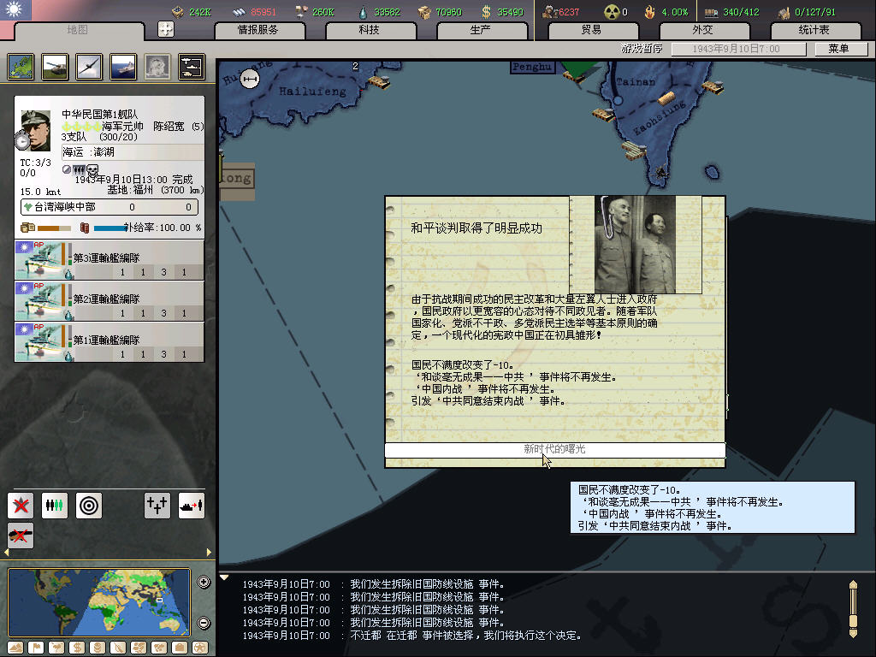Click the money value 35490
The height and width of the screenshot is (657, 876).
(x=511, y=12)
